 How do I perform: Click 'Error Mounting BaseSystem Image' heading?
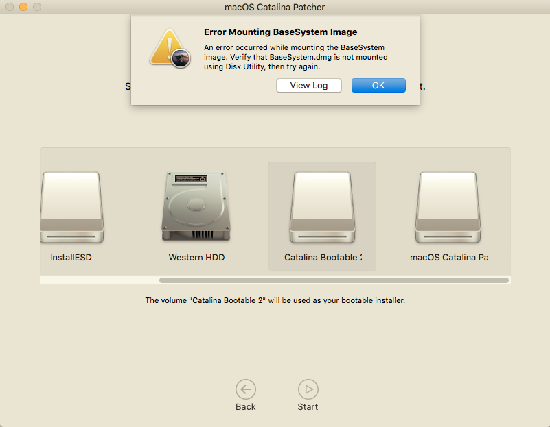pyautogui.click(x=281, y=32)
